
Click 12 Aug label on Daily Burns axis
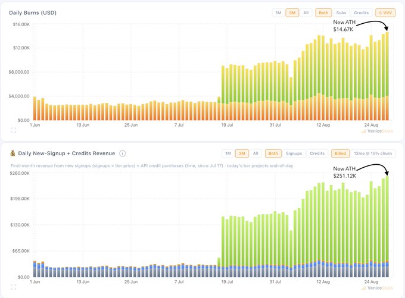pyautogui.click(x=323, y=125)
